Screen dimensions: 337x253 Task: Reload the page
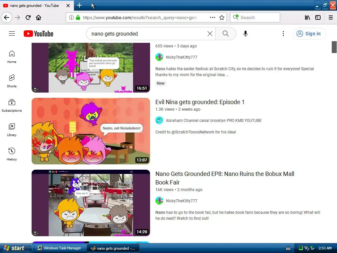coord(28,17)
